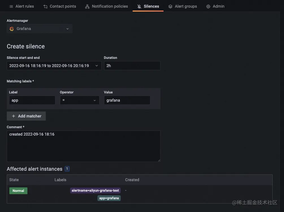Click the comment textarea resize handle
Screen dimensions: 284x212
tap(159, 160)
